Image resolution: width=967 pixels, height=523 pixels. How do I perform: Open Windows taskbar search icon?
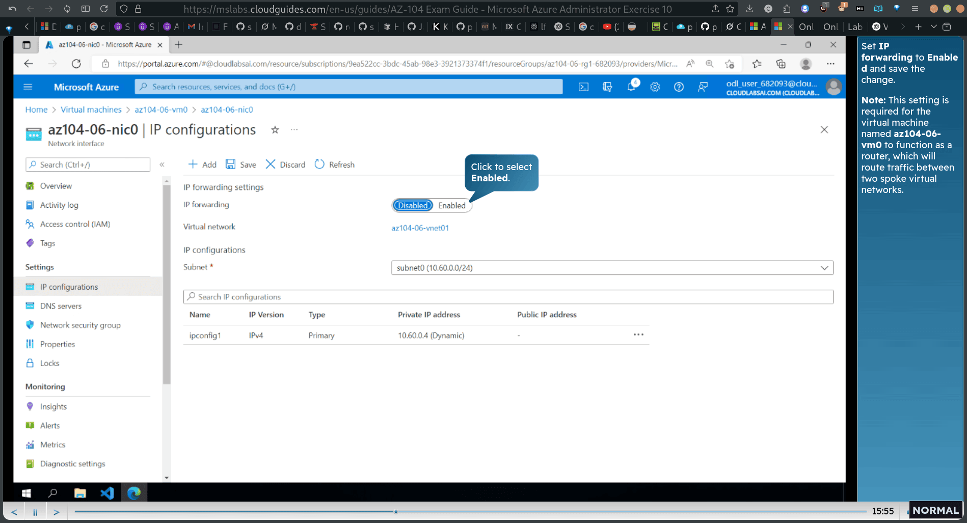[x=52, y=493]
